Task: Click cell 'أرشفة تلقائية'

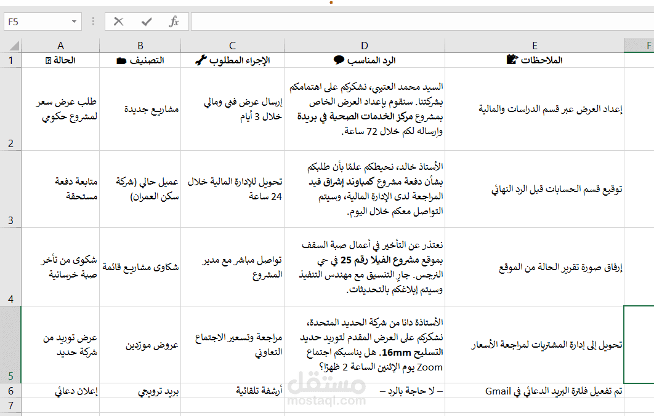Action: 232,391
